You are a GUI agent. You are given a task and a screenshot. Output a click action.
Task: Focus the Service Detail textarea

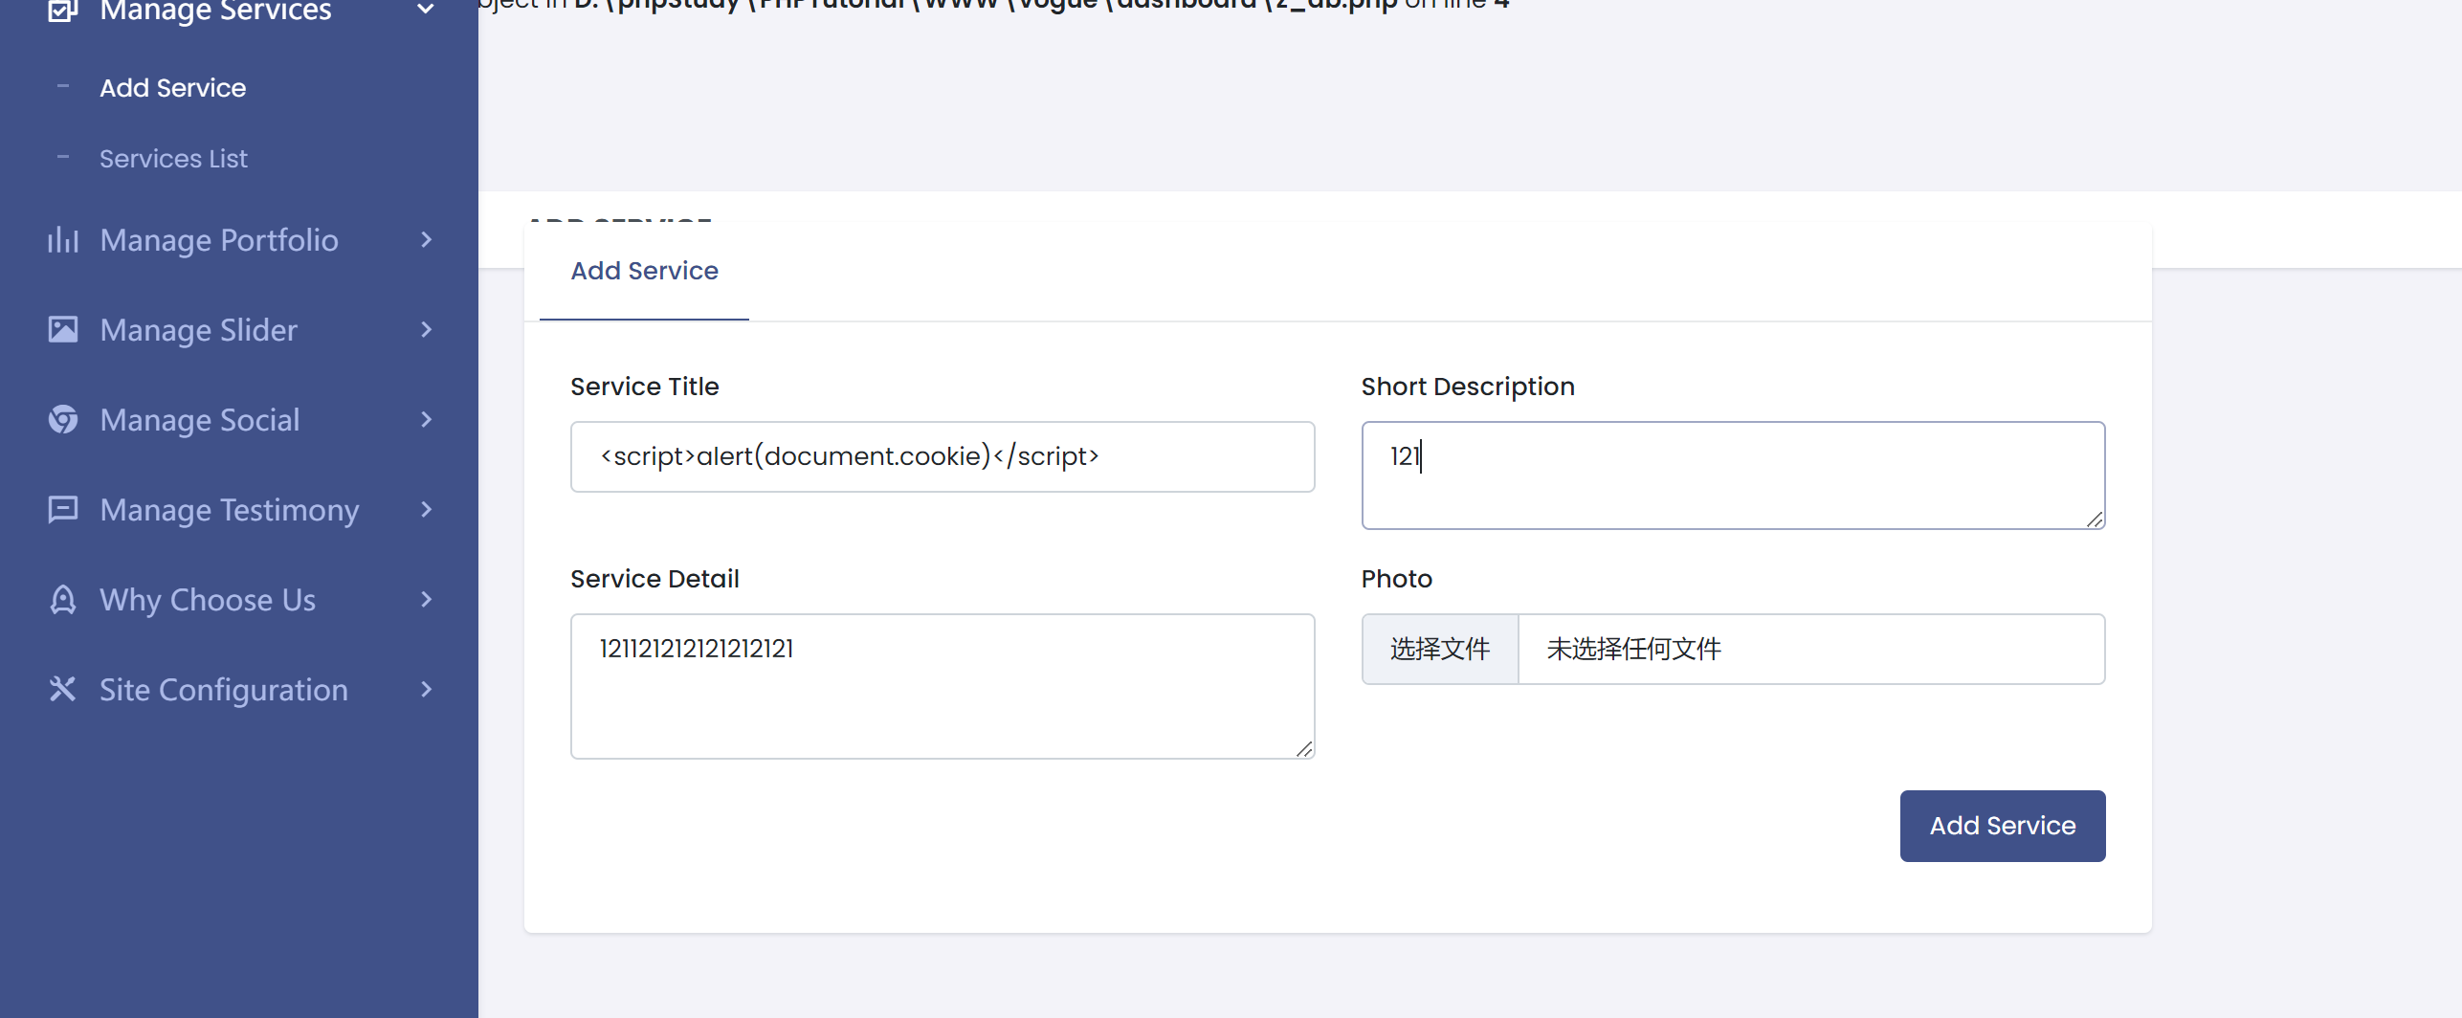pyautogui.click(x=943, y=687)
